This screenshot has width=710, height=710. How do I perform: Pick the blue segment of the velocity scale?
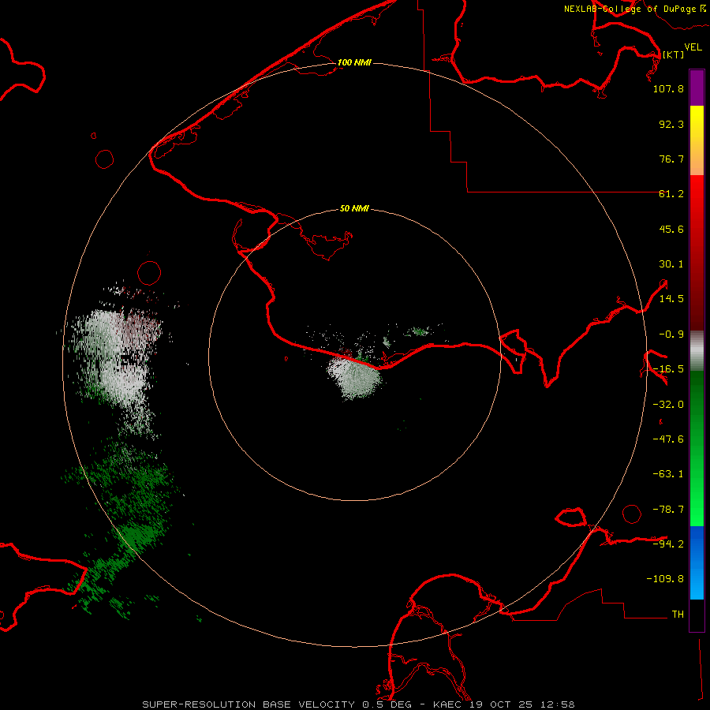[x=697, y=562]
